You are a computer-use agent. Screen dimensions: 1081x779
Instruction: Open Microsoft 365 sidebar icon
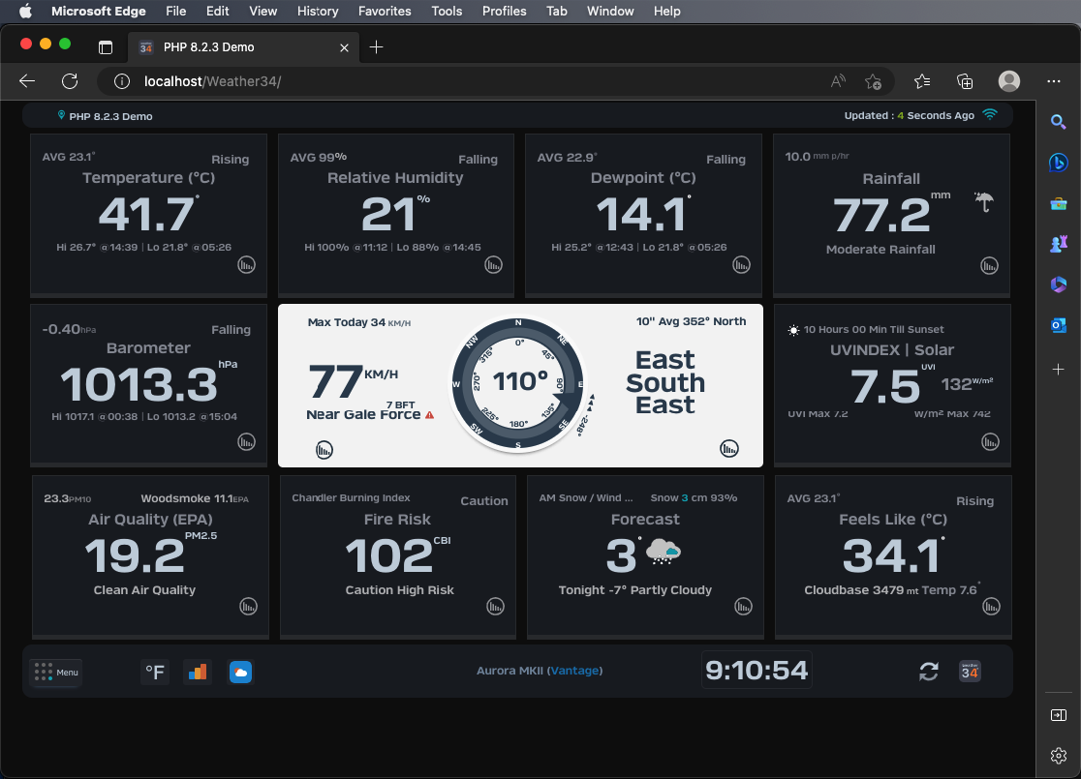[x=1059, y=285]
